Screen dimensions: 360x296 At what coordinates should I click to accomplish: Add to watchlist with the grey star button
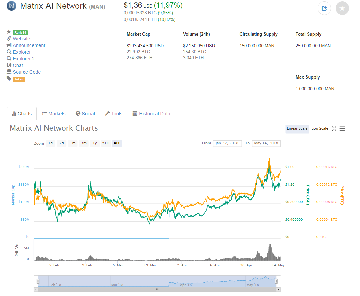click(x=342, y=8)
